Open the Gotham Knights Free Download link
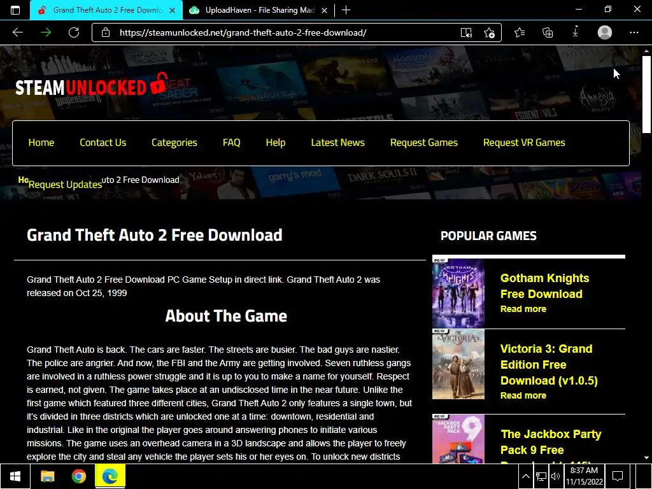 (x=544, y=286)
